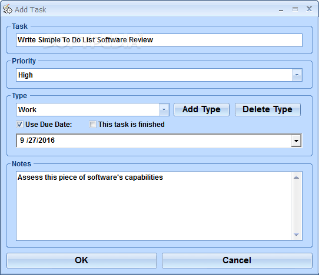Click the Cancel button
319x275 pixels.
(237, 260)
